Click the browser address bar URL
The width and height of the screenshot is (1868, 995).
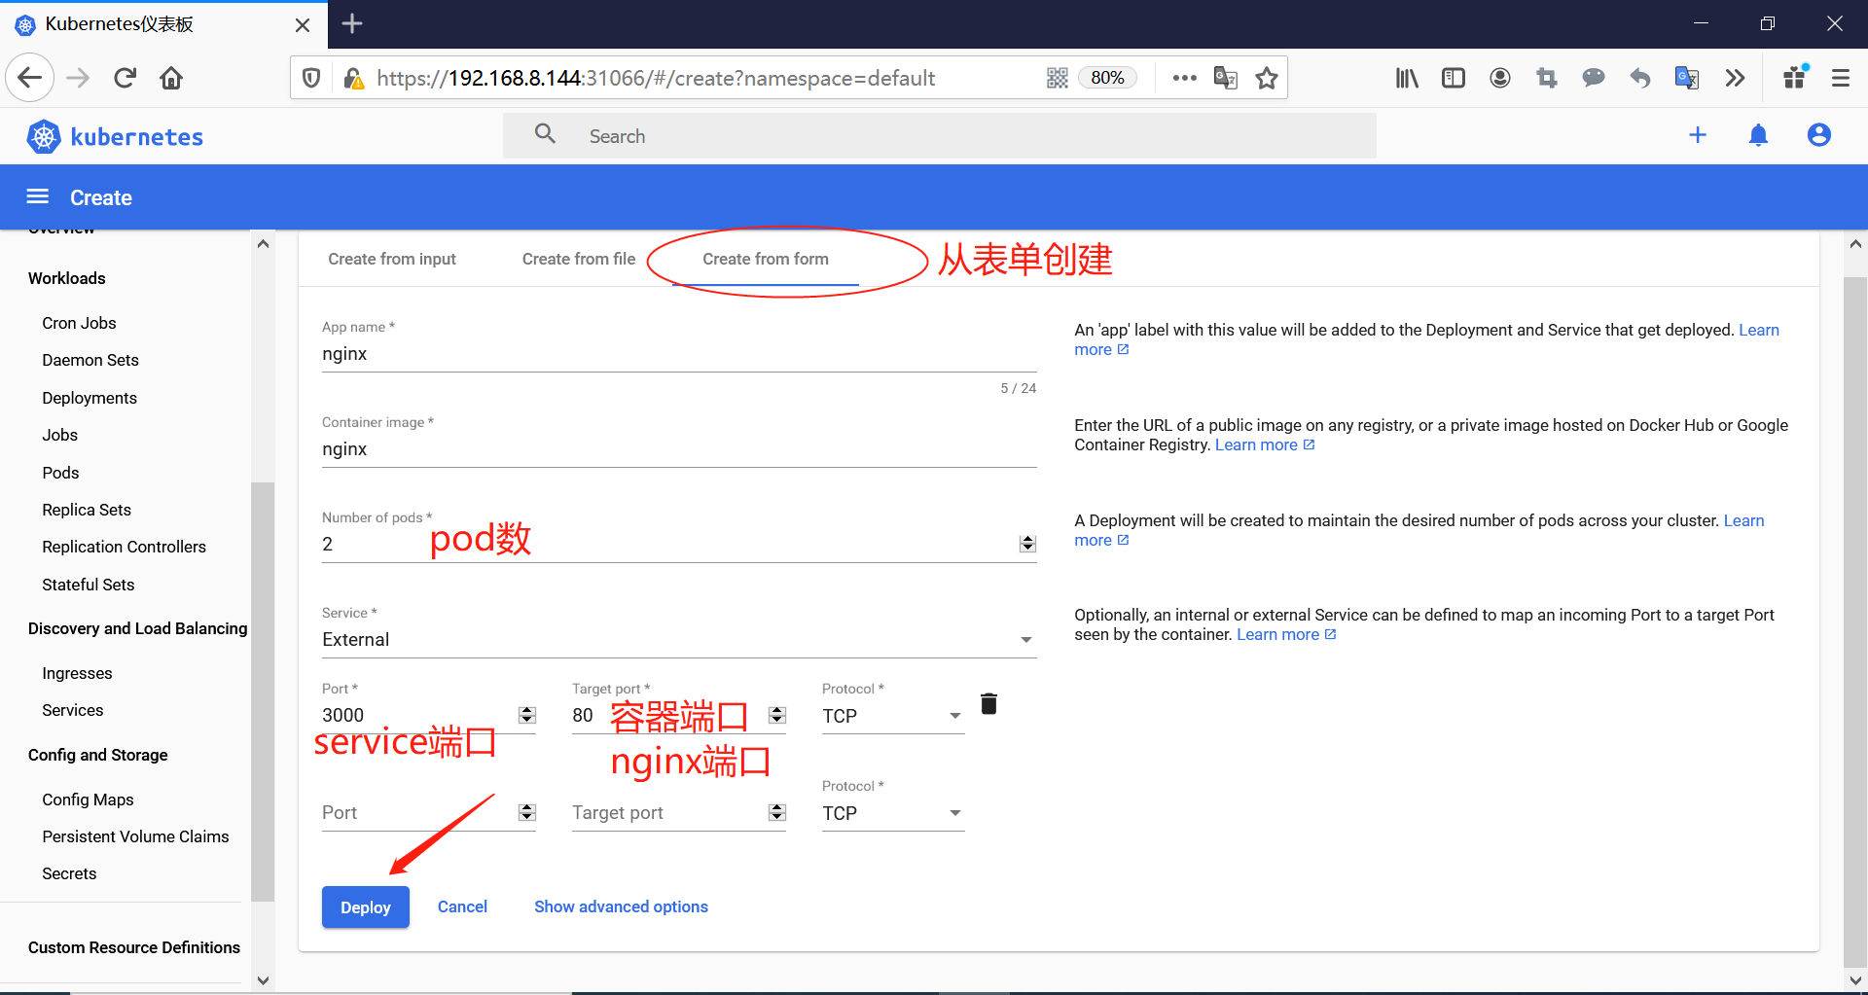point(656,78)
